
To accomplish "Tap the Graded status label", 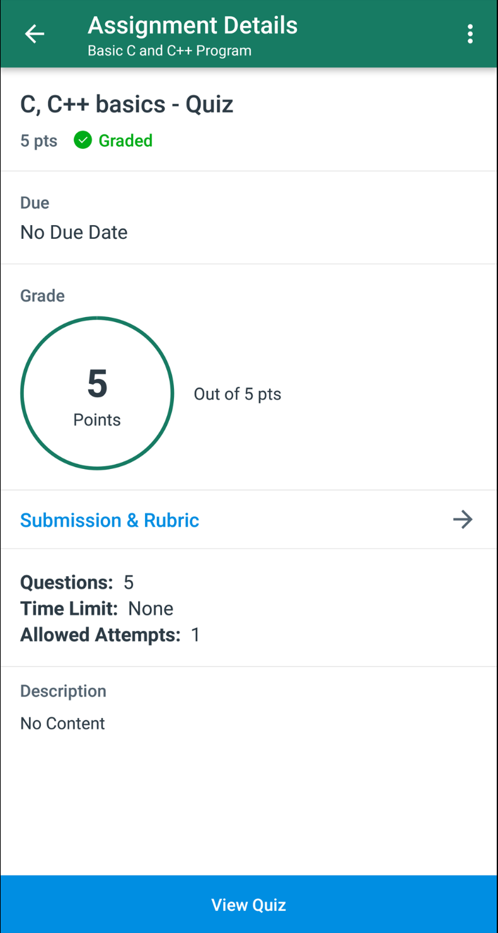I will tap(125, 141).
